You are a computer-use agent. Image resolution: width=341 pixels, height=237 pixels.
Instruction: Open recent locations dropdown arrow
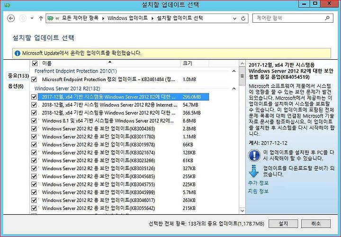[x=32, y=18]
